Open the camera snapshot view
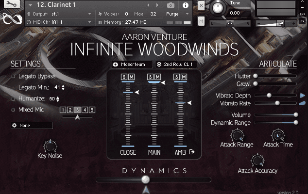The width and height of the screenshot is (308, 194). [x=171, y=5]
